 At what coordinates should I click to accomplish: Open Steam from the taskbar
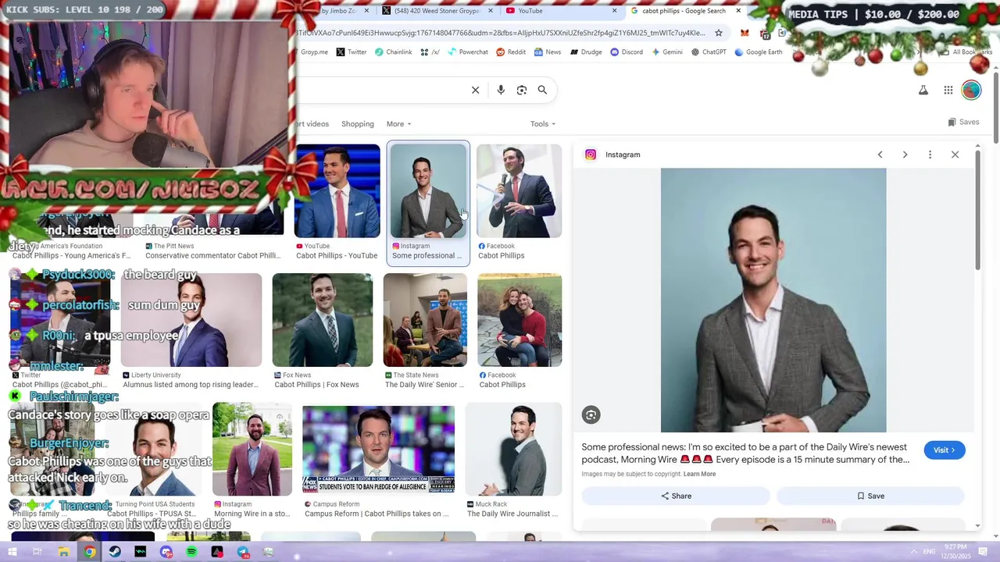click(x=115, y=552)
